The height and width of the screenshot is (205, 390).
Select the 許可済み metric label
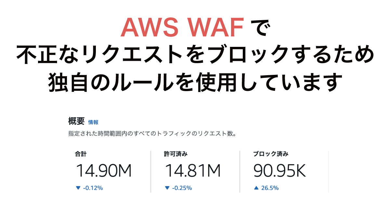tap(175, 154)
